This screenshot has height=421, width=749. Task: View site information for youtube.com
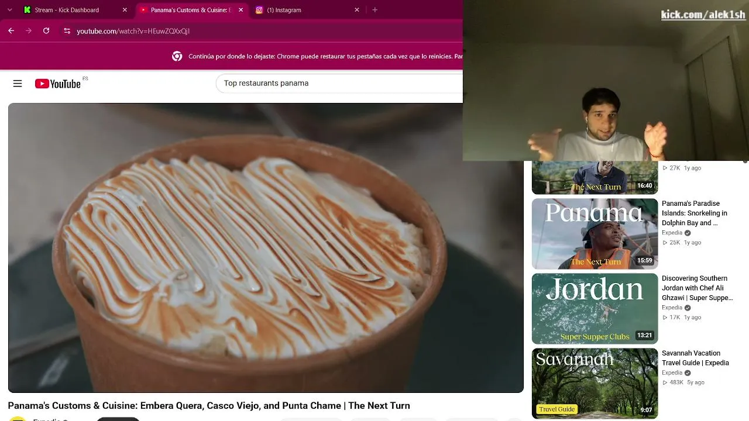pos(67,31)
